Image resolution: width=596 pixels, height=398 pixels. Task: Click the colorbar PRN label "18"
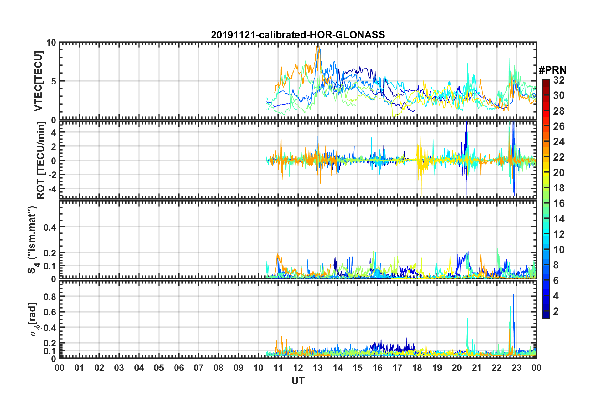point(559,188)
